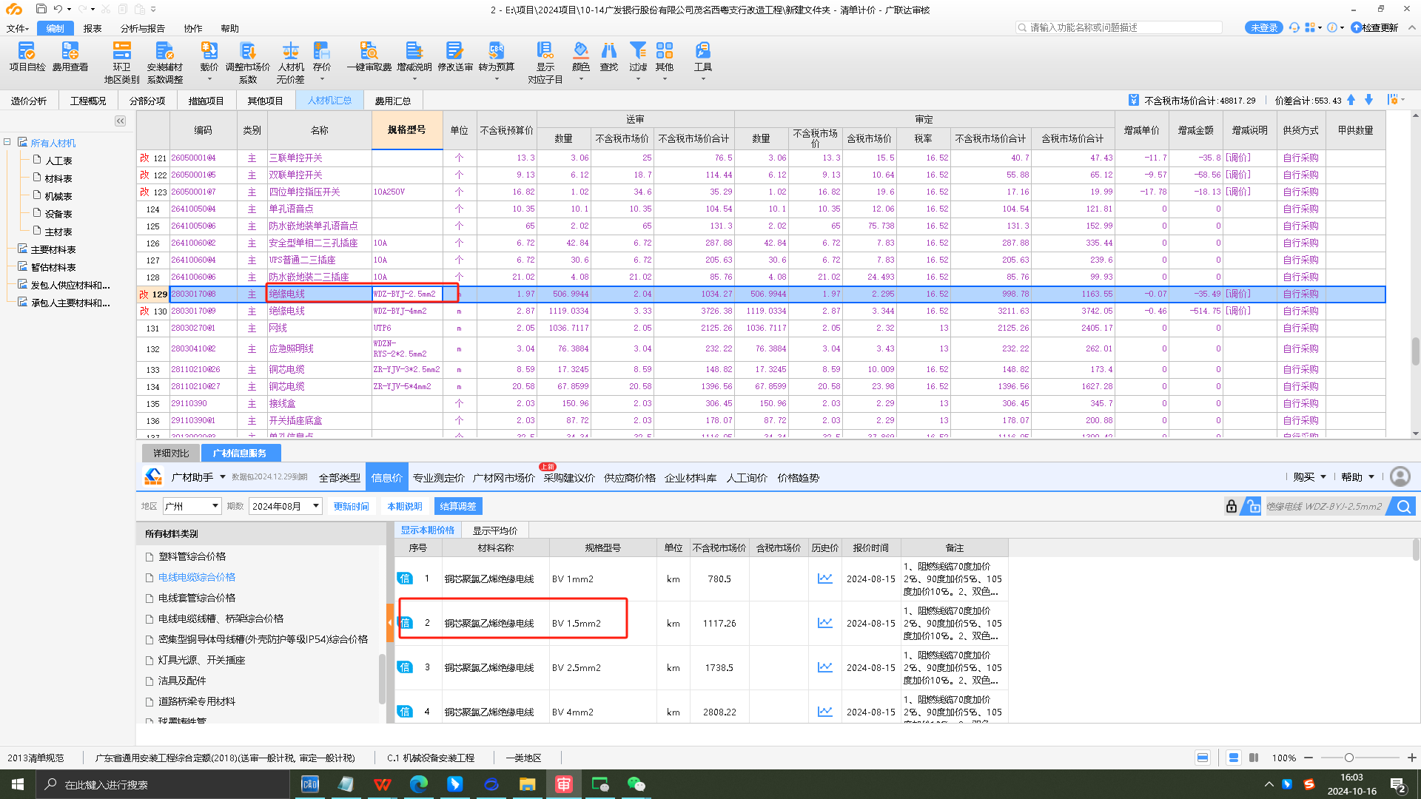Toggle 显示本期价格 option
The image size is (1421, 799).
(428, 530)
